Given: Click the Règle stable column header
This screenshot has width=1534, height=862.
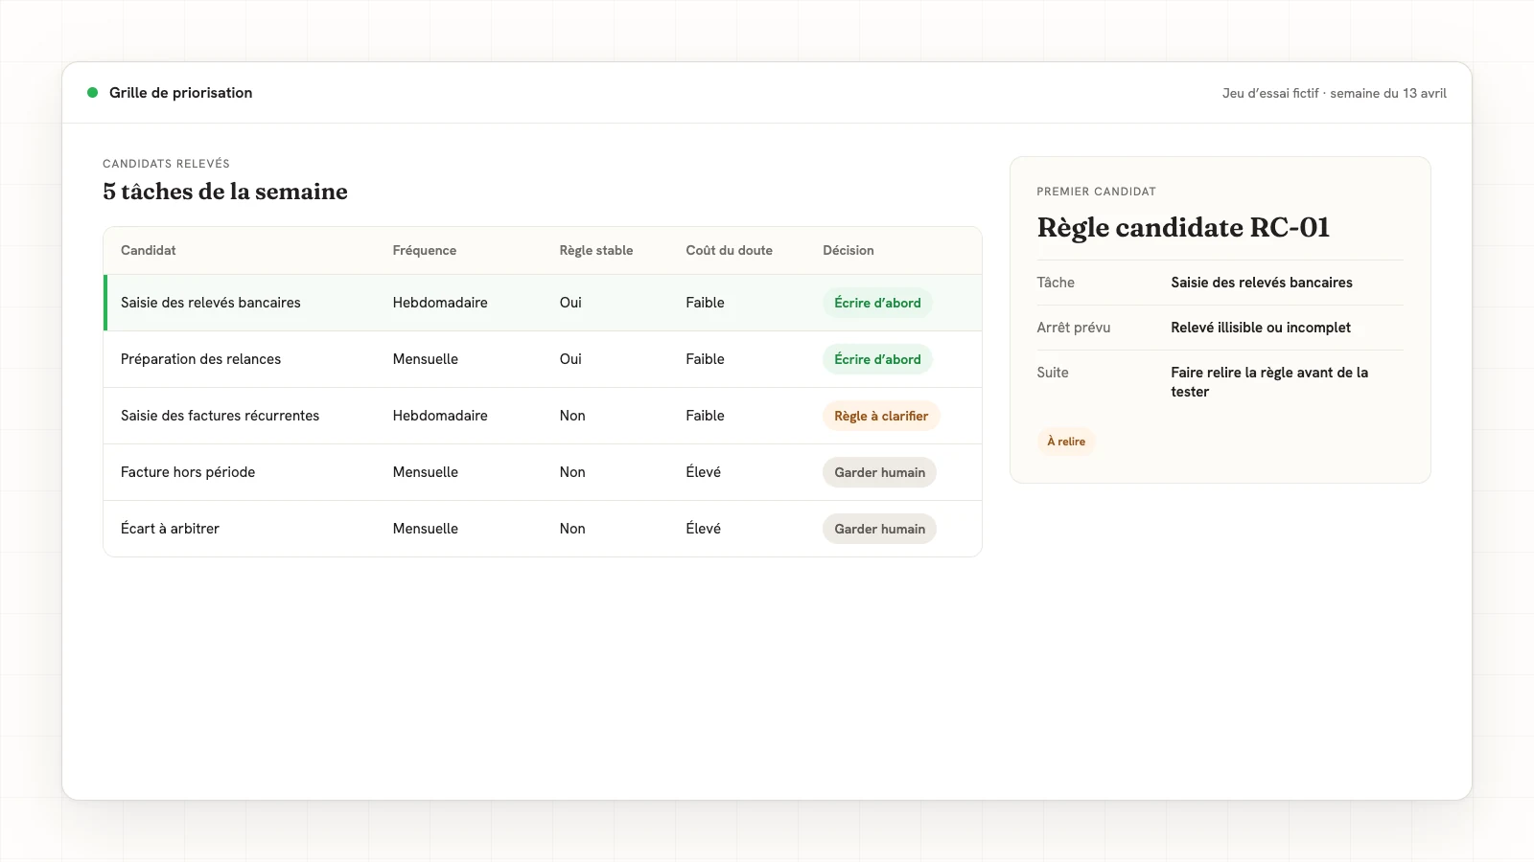Looking at the screenshot, I should pos(596,250).
